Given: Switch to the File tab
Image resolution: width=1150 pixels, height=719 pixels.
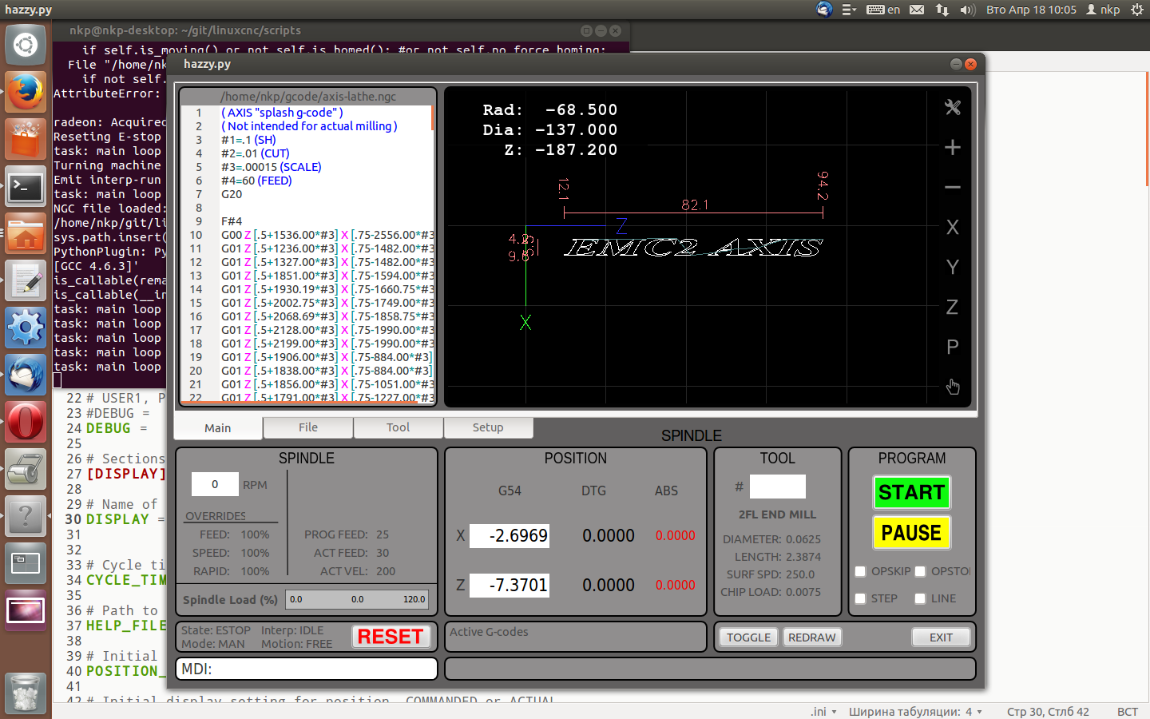Looking at the screenshot, I should [x=308, y=427].
